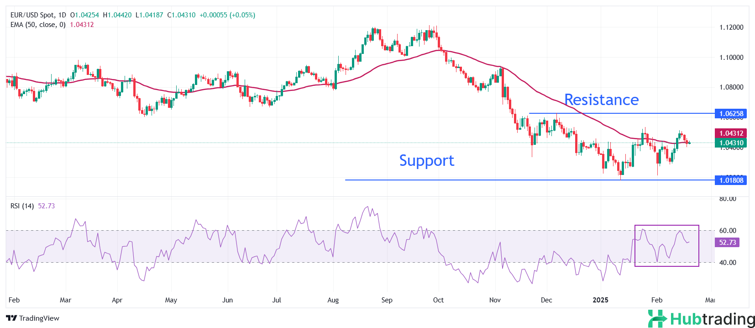
Task: Click the red 1.04312 EMA price tag
Action: (x=731, y=133)
